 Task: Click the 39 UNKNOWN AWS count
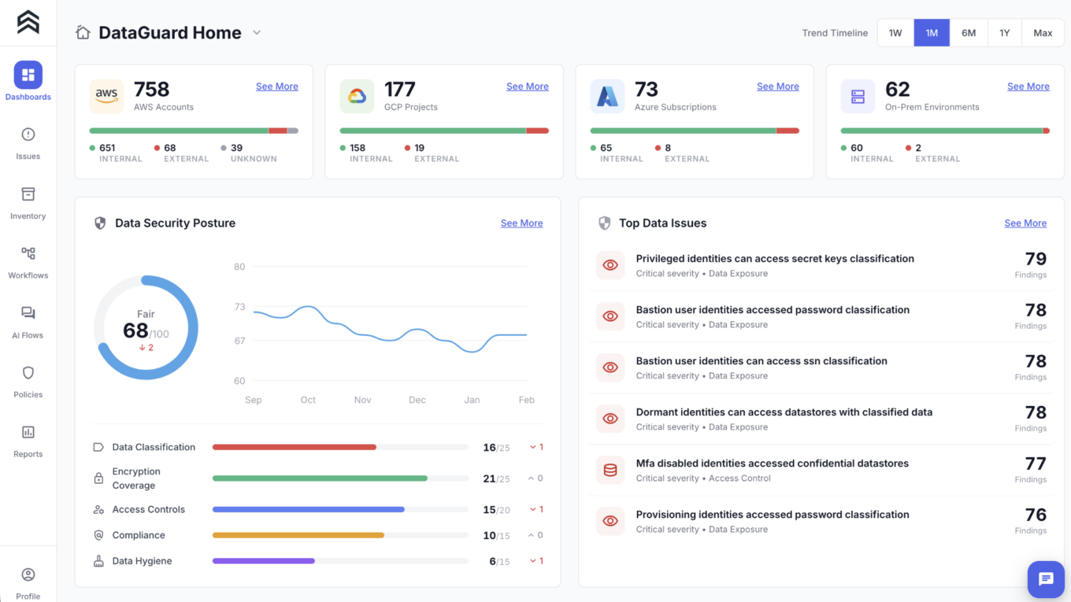coord(248,153)
